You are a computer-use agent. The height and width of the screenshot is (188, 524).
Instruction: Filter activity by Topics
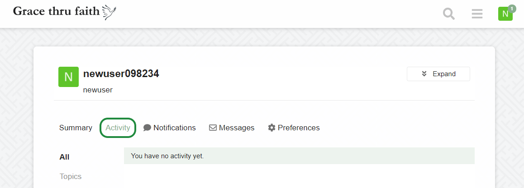(x=71, y=176)
